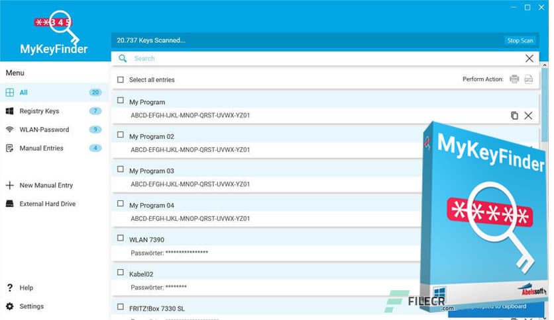Click the '20.737 Keys Scanned...' status text
Screen dimensions: 554x320
click(x=151, y=40)
